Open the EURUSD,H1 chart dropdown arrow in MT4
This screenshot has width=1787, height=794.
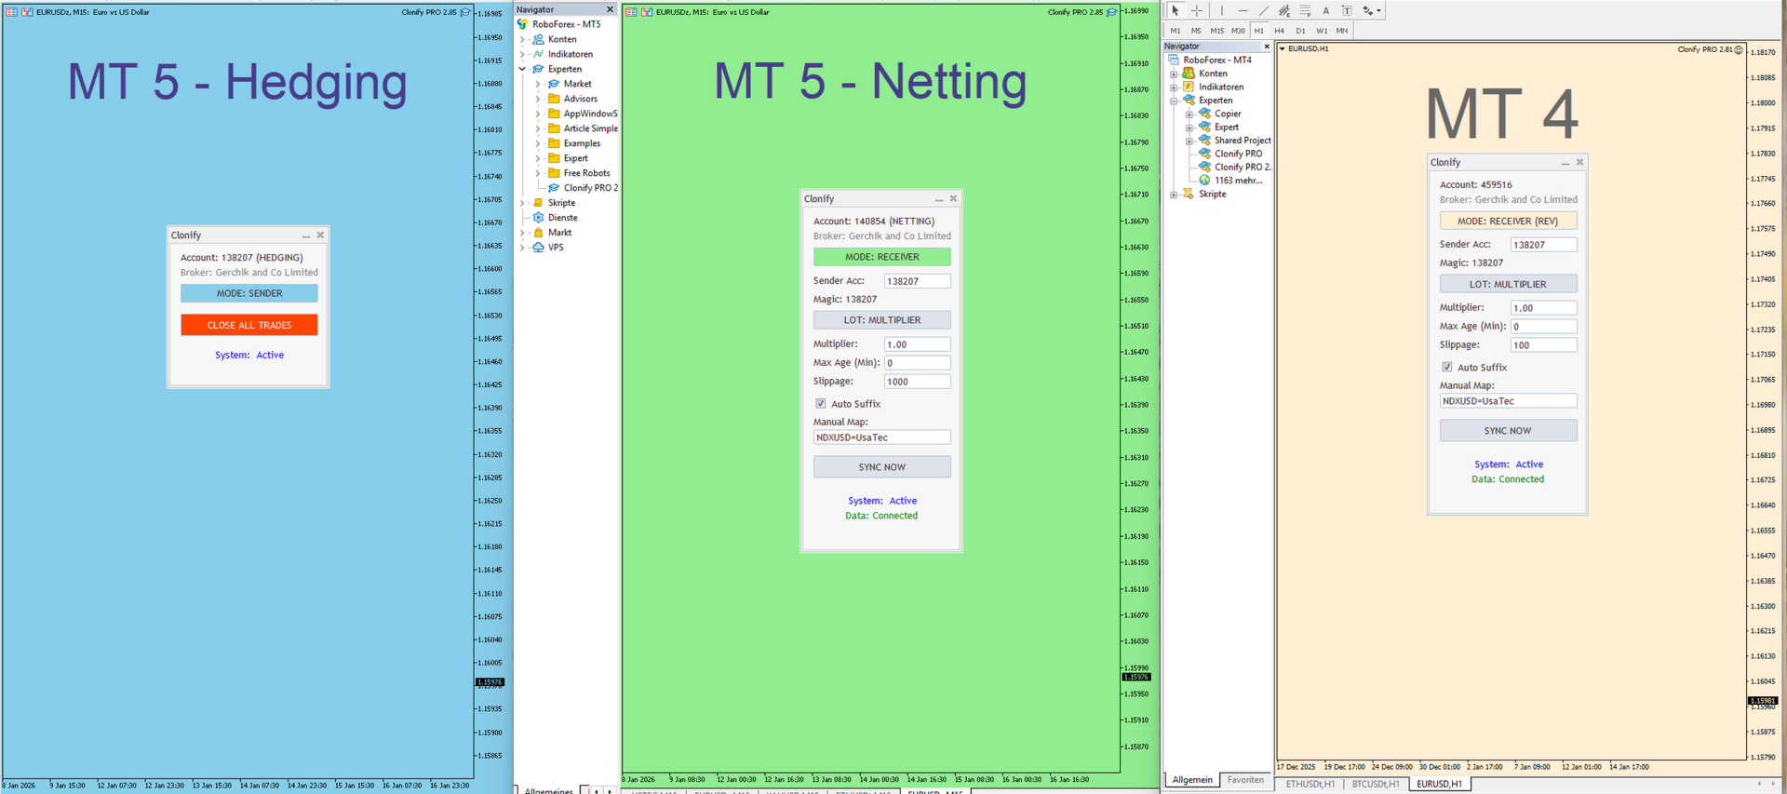click(x=1283, y=48)
